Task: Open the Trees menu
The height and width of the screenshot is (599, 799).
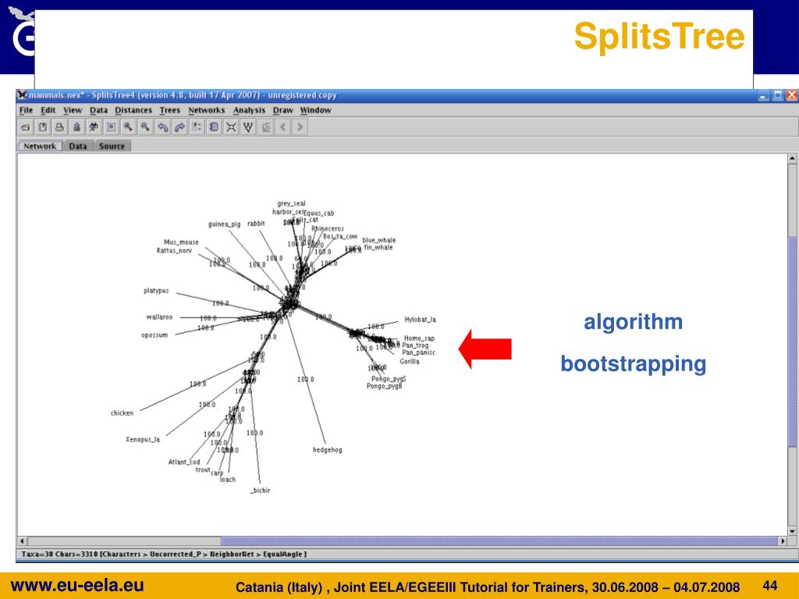Action: (169, 110)
